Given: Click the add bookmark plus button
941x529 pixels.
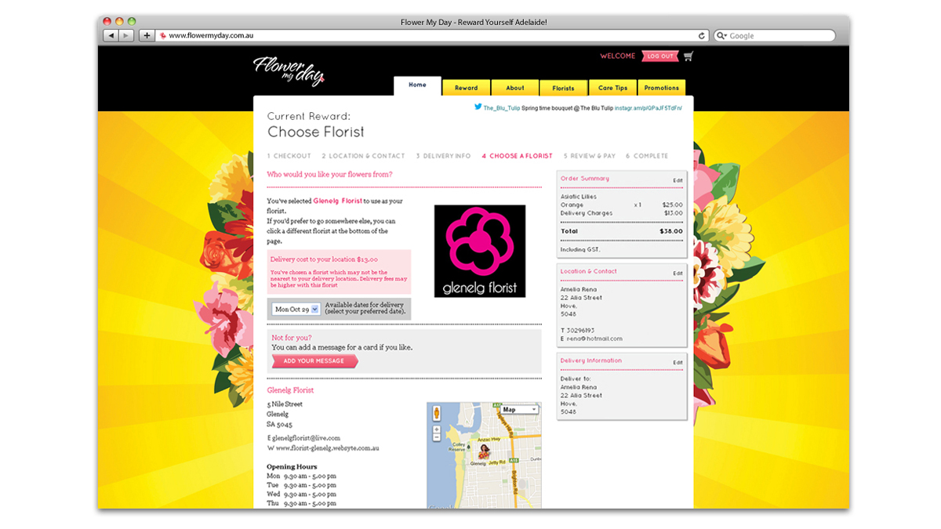Looking at the screenshot, I should (147, 35).
